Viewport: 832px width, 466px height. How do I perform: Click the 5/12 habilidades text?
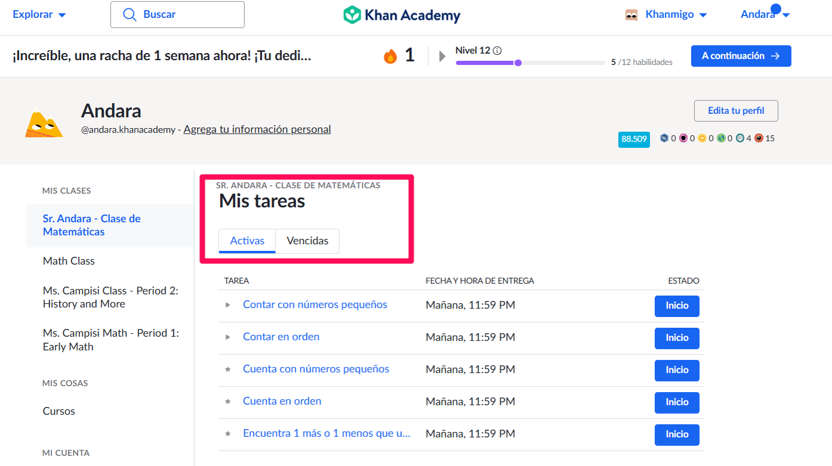642,62
